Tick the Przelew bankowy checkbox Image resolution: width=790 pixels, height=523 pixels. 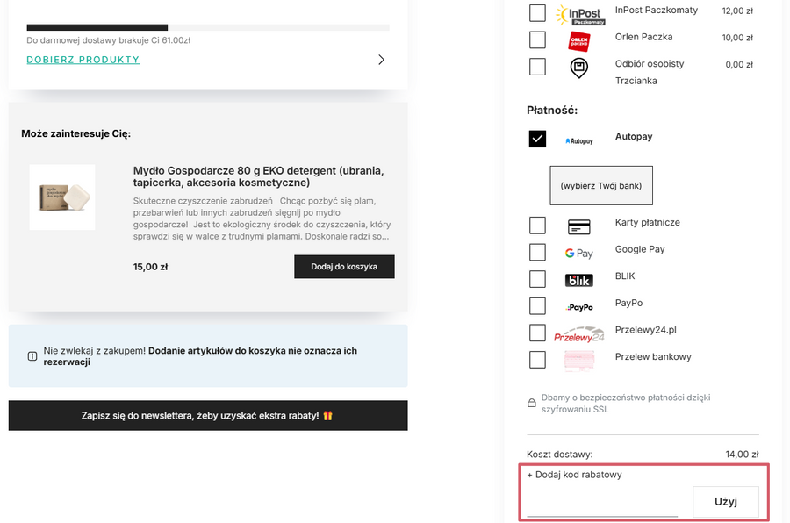537,360
